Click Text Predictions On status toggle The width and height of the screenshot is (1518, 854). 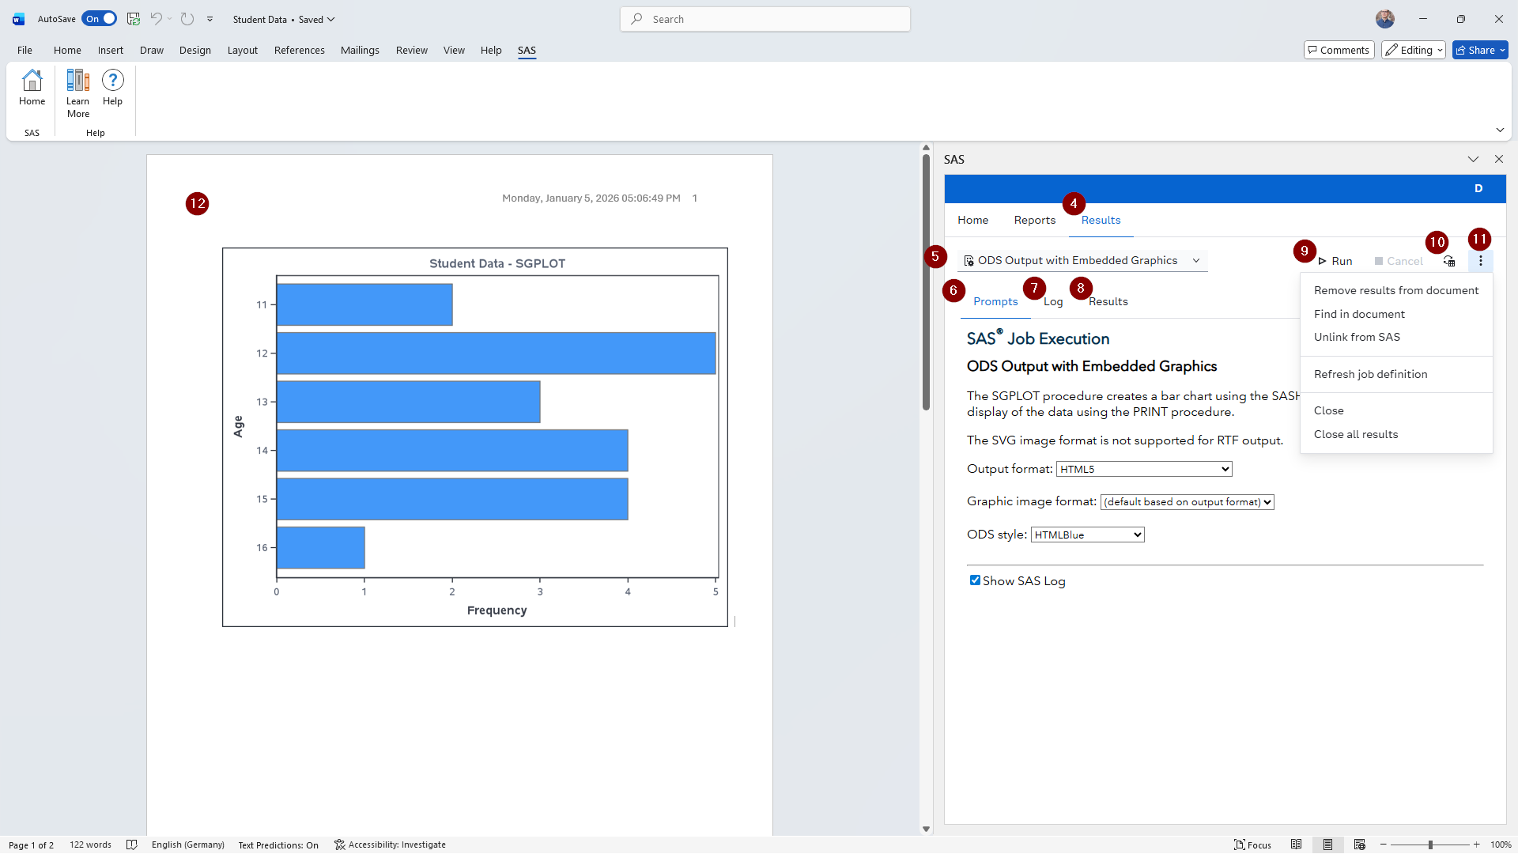(x=278, y=845)
